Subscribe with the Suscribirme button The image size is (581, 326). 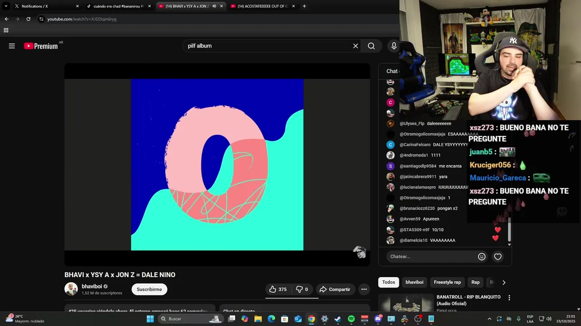click(x=149, y=289)
